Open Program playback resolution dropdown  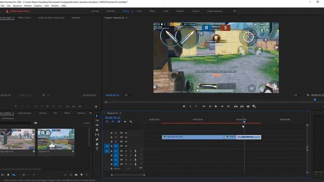299,95
